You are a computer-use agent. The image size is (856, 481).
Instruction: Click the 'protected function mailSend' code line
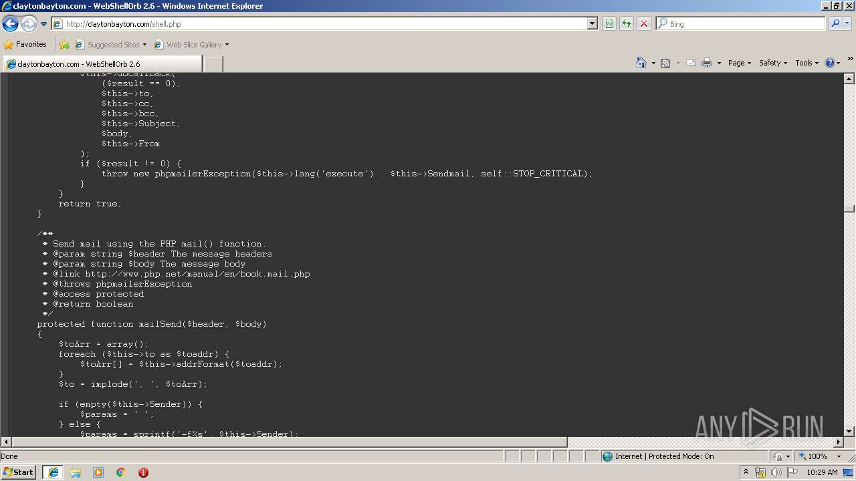click(x=152, y=324)
